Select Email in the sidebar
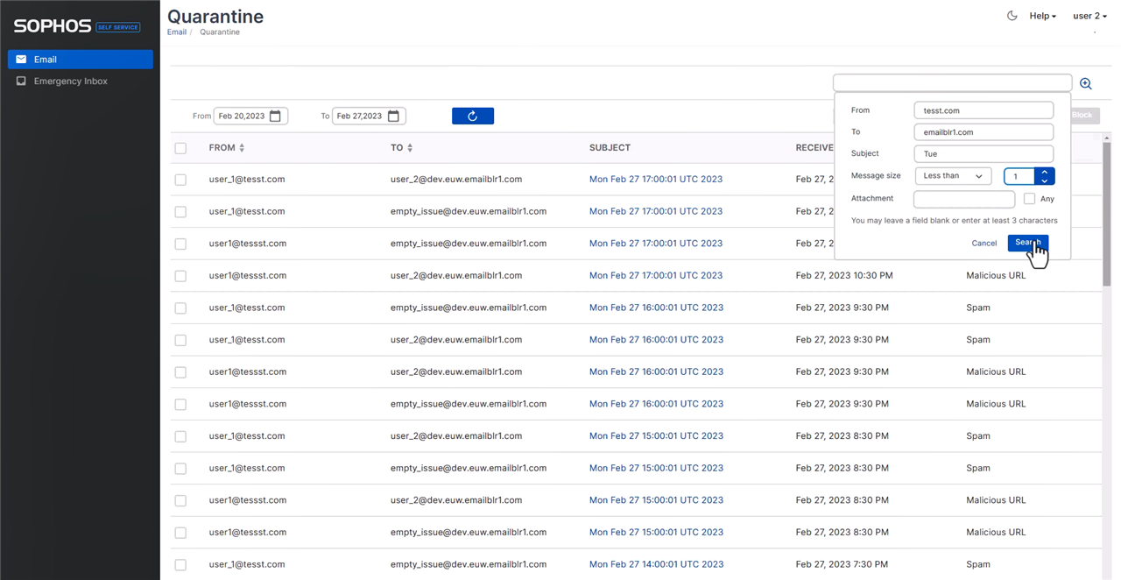Viewport: 1121px width, 580px height. coord(81,60)
